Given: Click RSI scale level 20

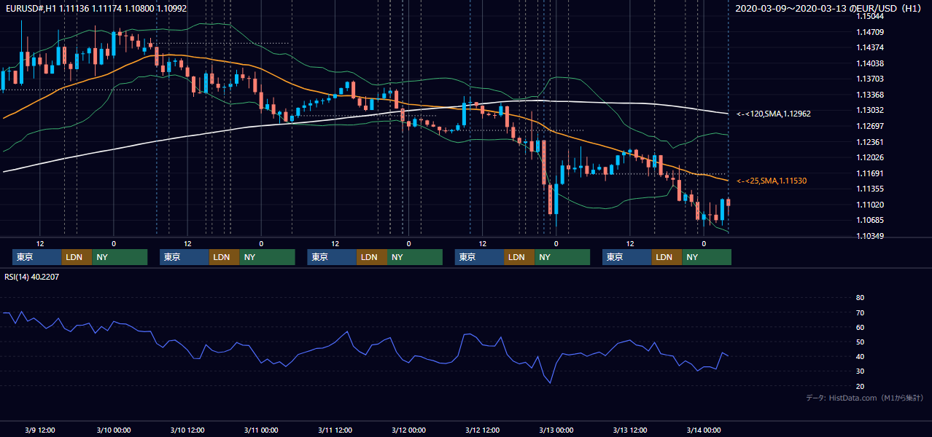Looking at the screenshot, I should pyautogui.click(x=860, y=386).
